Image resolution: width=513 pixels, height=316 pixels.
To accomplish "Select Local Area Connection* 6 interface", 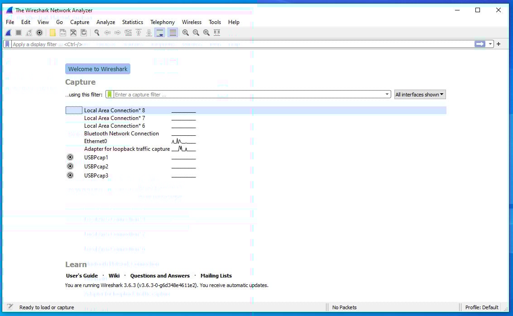I will (115, 126).
